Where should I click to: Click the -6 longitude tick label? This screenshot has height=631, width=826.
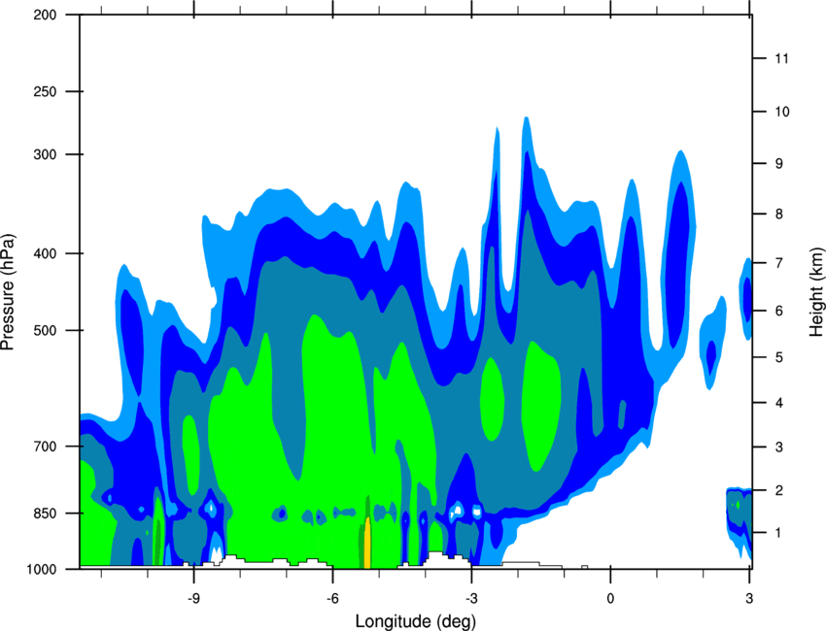tap(332, 598)
